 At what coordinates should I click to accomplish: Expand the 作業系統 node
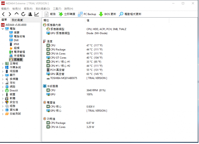pos(3,68)
